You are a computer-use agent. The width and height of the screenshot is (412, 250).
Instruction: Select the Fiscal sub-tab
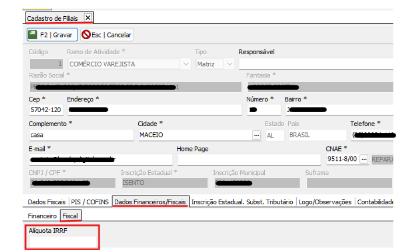coord(70,216)
